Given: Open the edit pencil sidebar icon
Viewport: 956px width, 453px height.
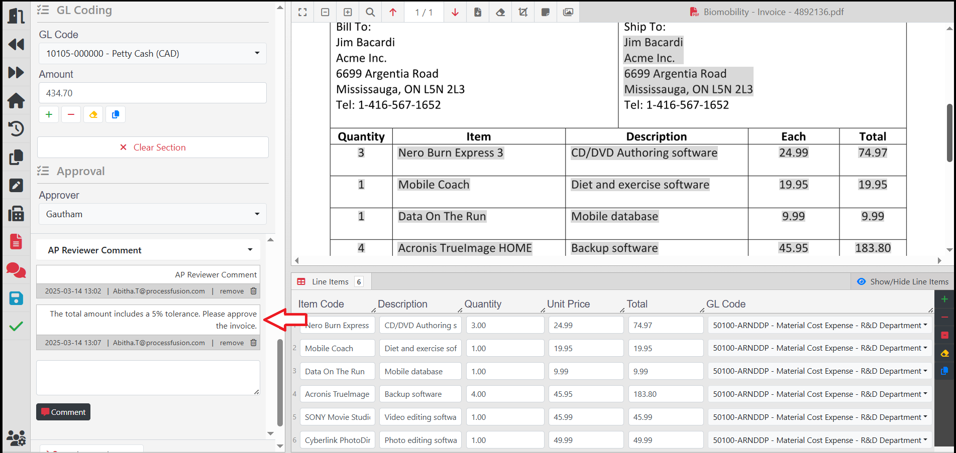Looking at the screenshot, I should tap(16, 185).
